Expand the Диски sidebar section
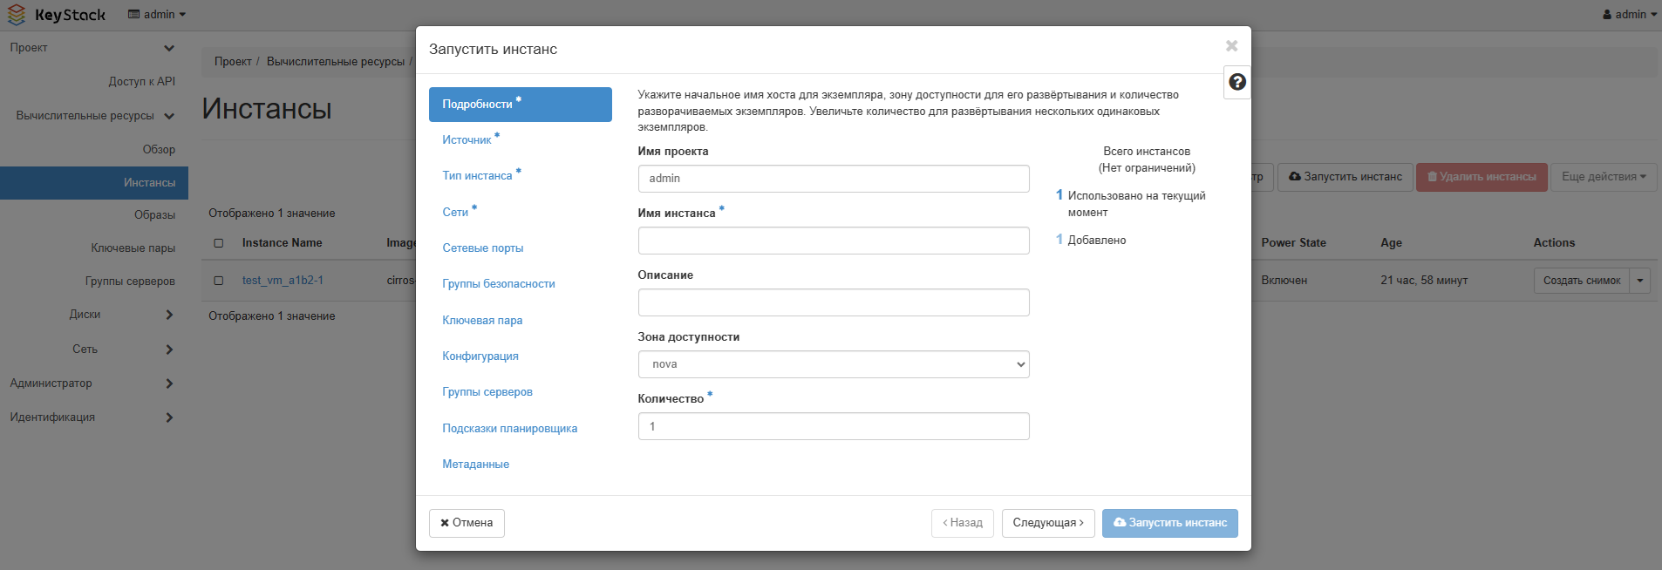 169,315
